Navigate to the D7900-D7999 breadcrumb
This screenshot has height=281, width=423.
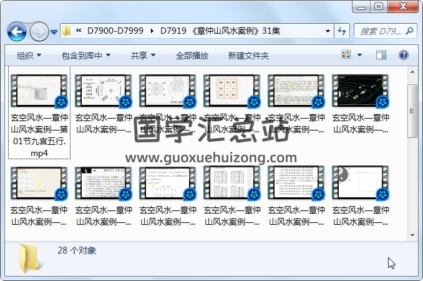click(x=114, y=31)
